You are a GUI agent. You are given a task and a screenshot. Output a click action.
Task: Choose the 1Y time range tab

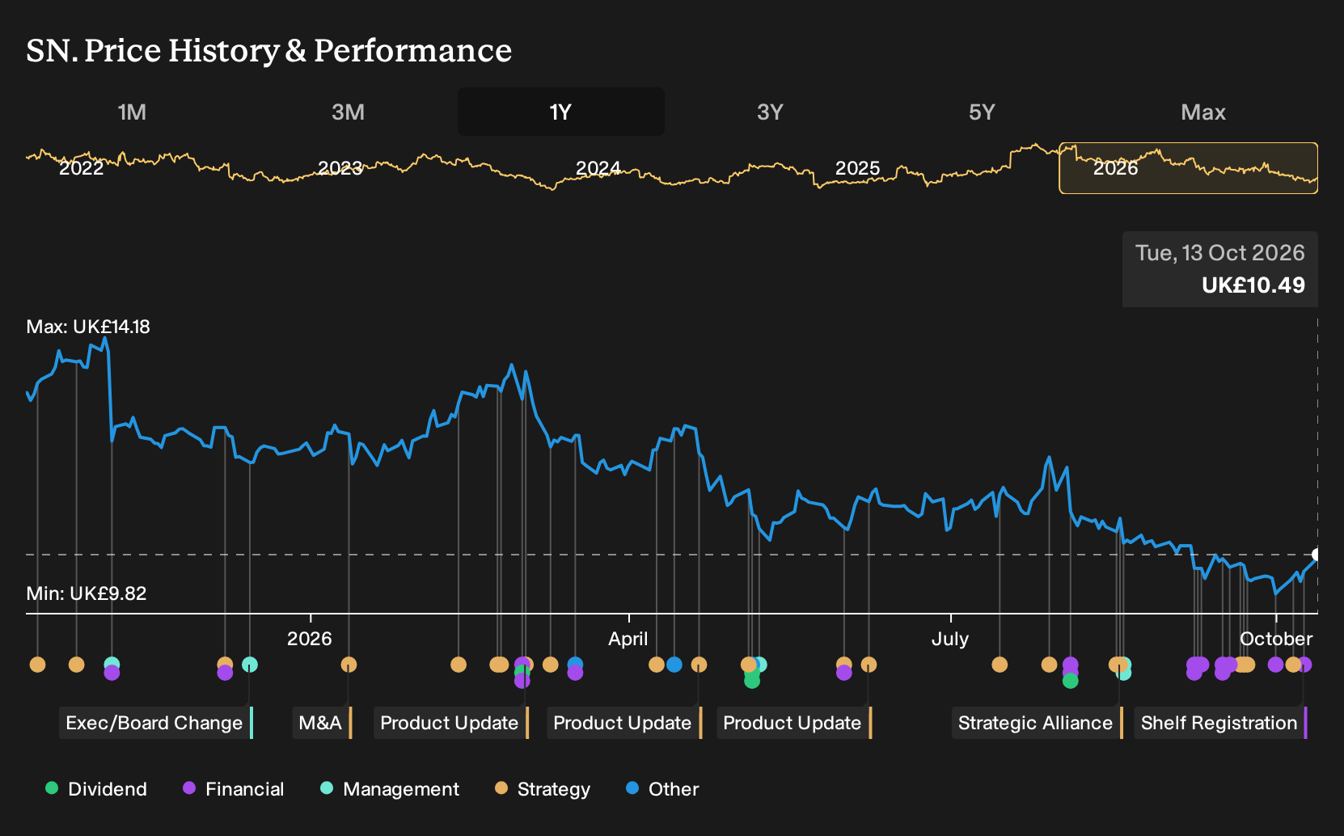click(560, 112)
